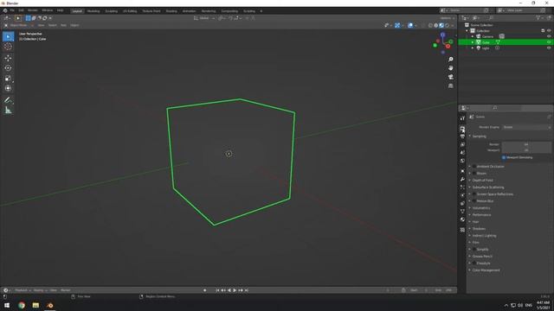This screenshot has width=554, height=311.
Task: Open the World properties tab
Action: tap(462, 161)
